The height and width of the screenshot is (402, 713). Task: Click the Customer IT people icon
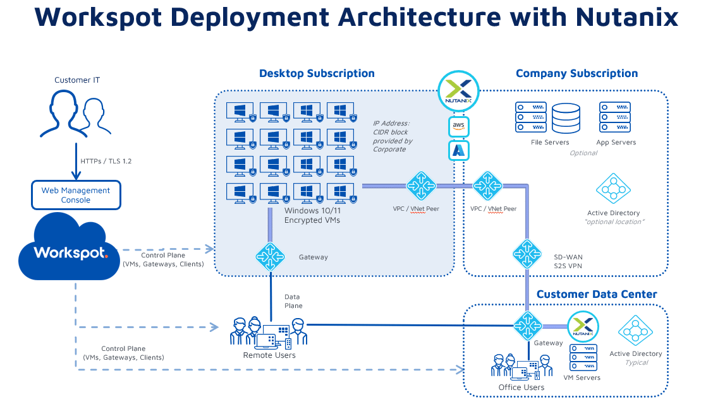(x=75, y=114)
